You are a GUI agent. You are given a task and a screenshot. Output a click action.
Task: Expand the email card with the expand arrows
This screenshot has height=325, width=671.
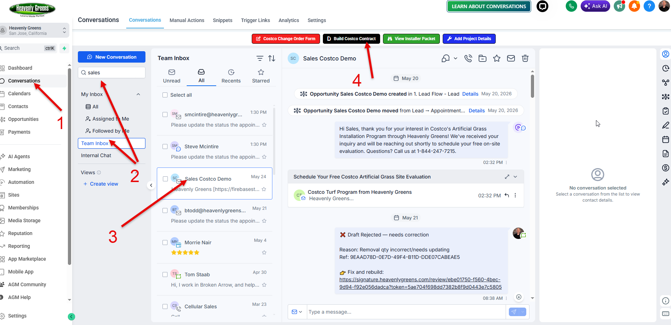[507, 177]
